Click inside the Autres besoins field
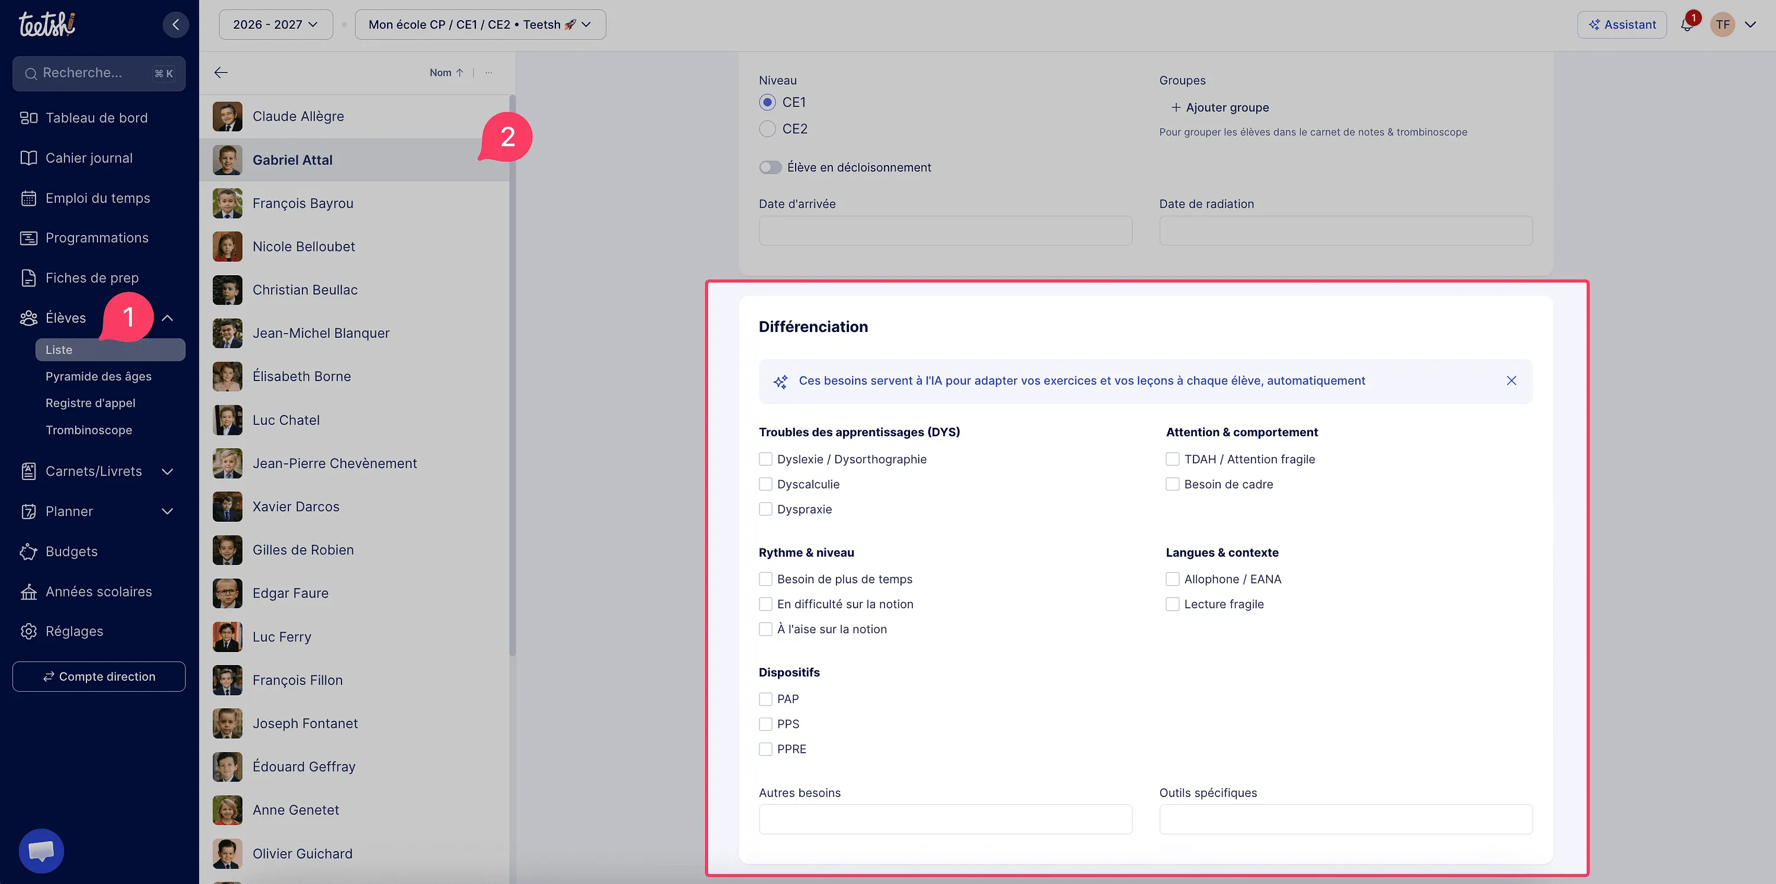This screenshot has height=884, width=1776. [x=945, y=820]
